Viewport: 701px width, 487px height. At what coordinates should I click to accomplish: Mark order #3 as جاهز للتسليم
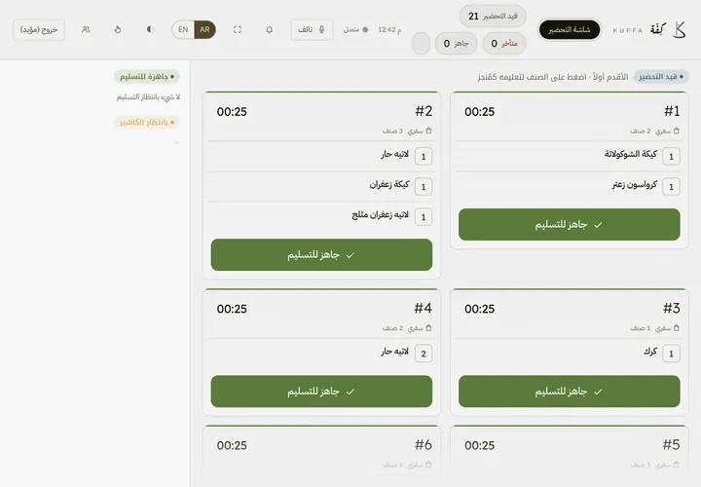click(570, 392)
